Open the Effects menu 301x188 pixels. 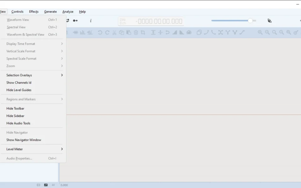34,12
